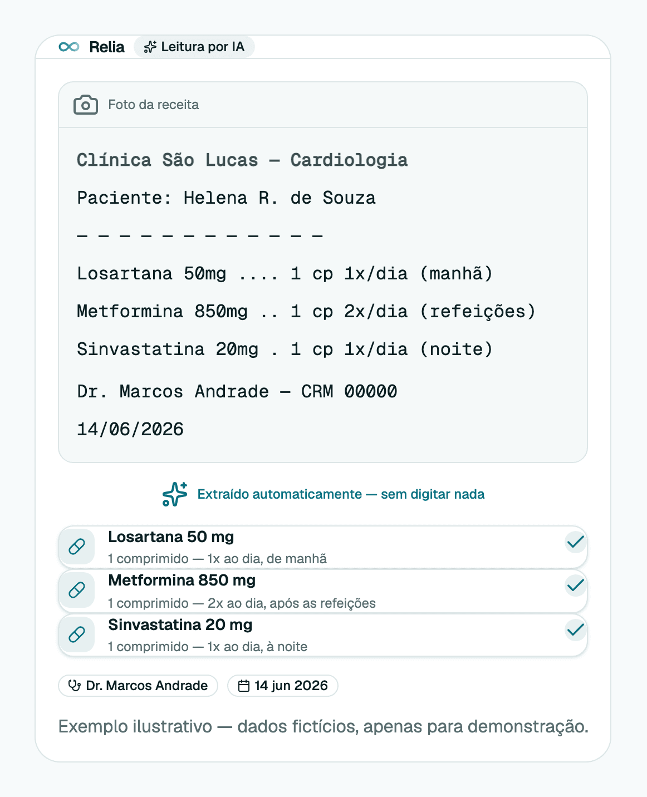
Task: Click 'Paciente: Helena R. de Souza' line
Action: click(226, 198)
